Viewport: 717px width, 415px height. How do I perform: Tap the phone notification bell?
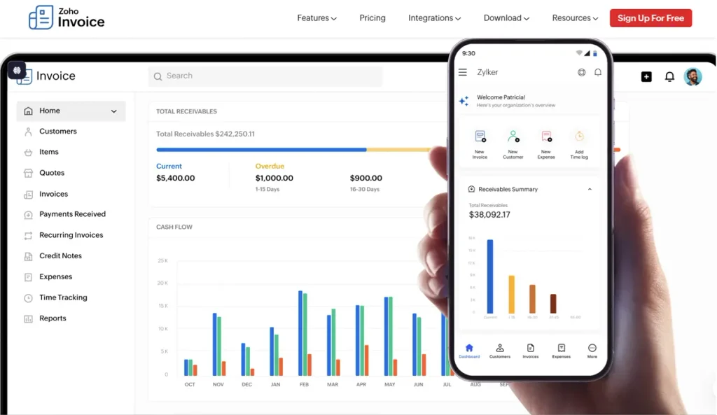[598, 72]
